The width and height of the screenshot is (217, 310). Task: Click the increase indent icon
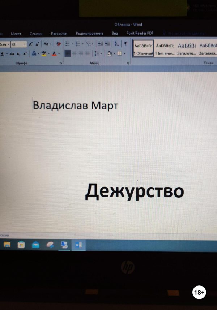pyautogui.click(x=107, y=44)
